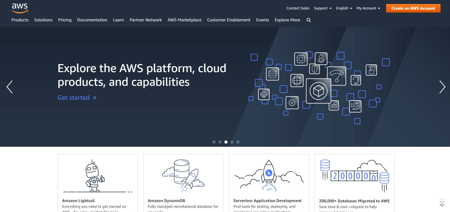This screenshot has height=212, width=450.
Task: Click the pointing hand icon in hero graphic
Action: pyautogui.click(x=371, y=70)
